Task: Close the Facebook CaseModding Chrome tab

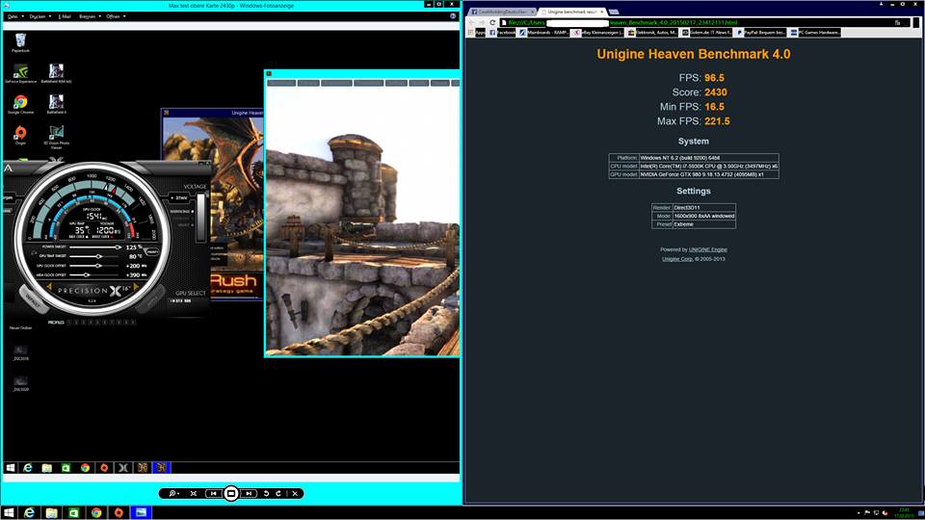Action: coord(532,12)
